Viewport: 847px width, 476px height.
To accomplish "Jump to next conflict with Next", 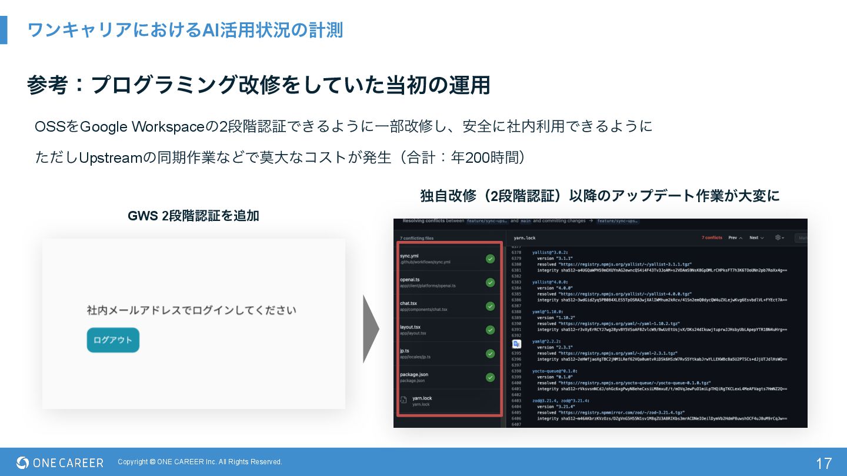I will click(x=756, y=237).
